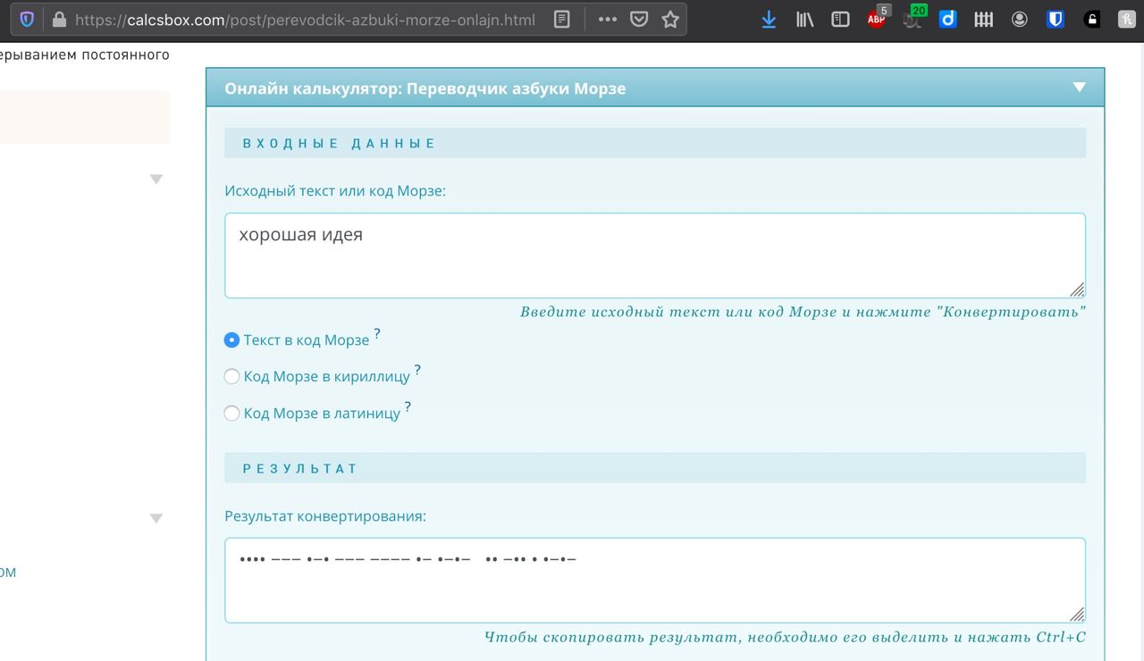Click 'Исходный текст или код Морзе:' label
The height and width of the screenshot is (661, 1144).
tap(335, 191)
